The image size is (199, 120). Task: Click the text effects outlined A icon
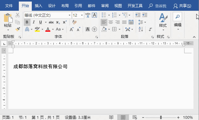pyautogui.click(x=27, y=29)
